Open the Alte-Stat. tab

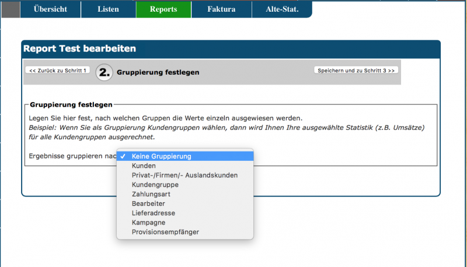(x=282, y=9)
